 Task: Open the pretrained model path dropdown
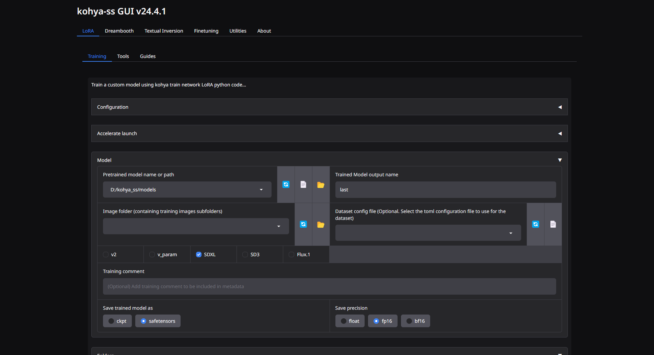(261, 190)
